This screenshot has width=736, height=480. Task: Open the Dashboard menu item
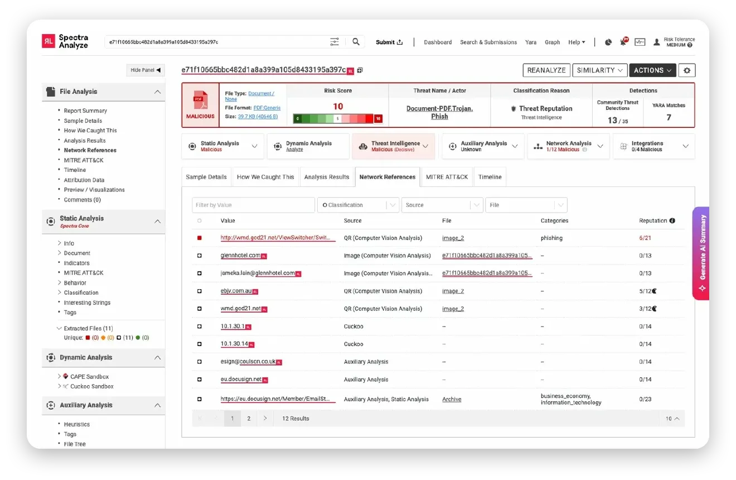coord(438,42)
